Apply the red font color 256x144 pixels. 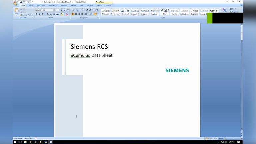pyautogui.click(x=67, y=14)
